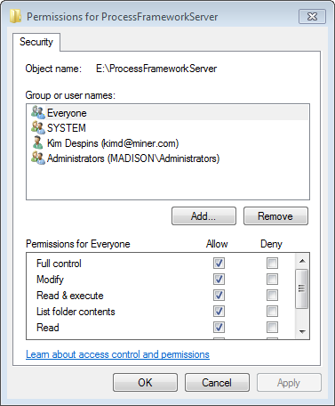335x406 pixels.
Task: Click the Administrators group icon
Action: [38, 158]
